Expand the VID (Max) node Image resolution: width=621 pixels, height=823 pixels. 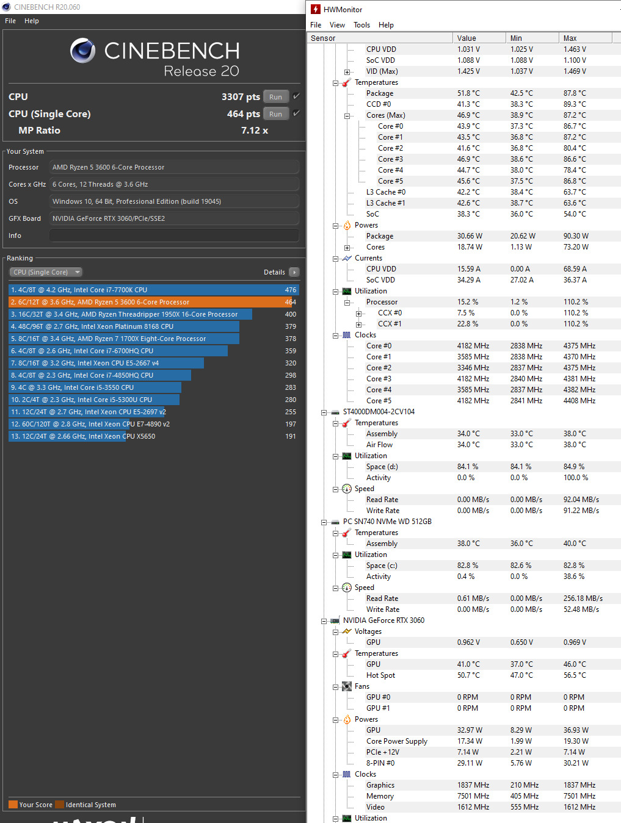click(347, 71)
